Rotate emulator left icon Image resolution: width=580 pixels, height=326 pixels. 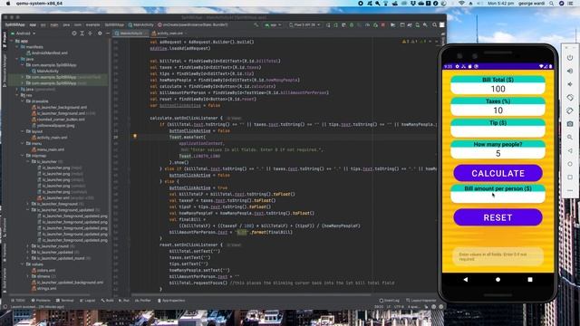(x=570, y=97)
